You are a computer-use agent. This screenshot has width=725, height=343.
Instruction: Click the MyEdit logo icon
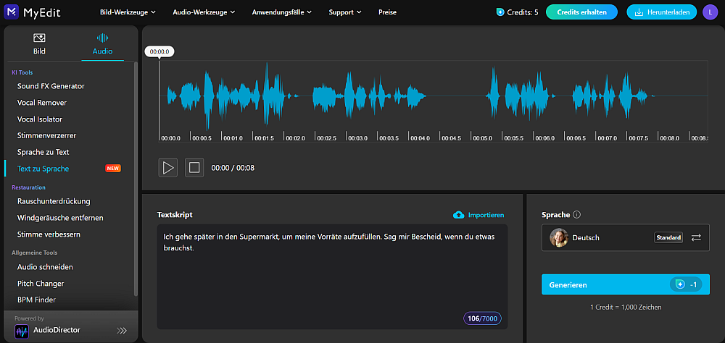pyautogui.click(x=12, y=12)
